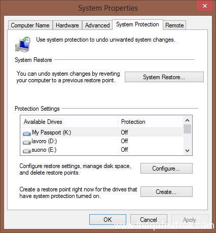Click the Available Drives column header
The image size is (216, 233).
(69, 122)
